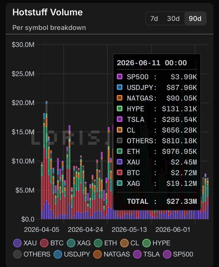Click the OTHERS $810.18K value
The image size is (219, 267).
(x=179, y=141)
